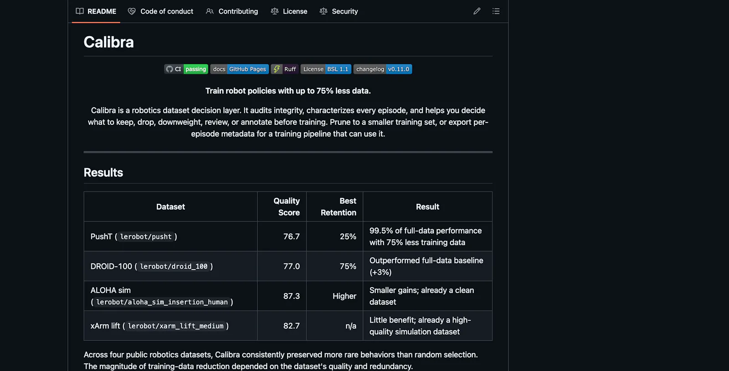Click the 'Little benefit' xArm result cell
The image size is (729, 371).
coord(427,326)
